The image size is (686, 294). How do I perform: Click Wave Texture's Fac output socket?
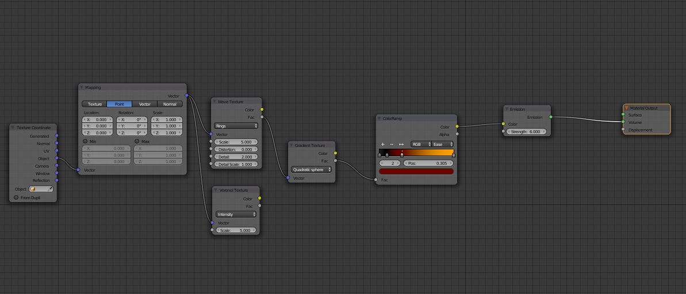tap(262, 117)
